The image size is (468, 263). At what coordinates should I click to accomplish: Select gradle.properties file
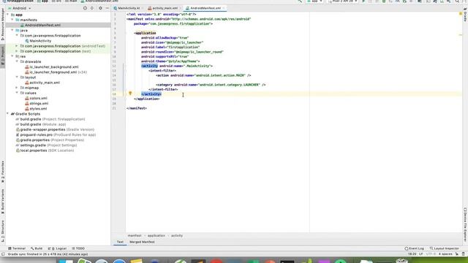pyautogui.click(x=50, y=140)
